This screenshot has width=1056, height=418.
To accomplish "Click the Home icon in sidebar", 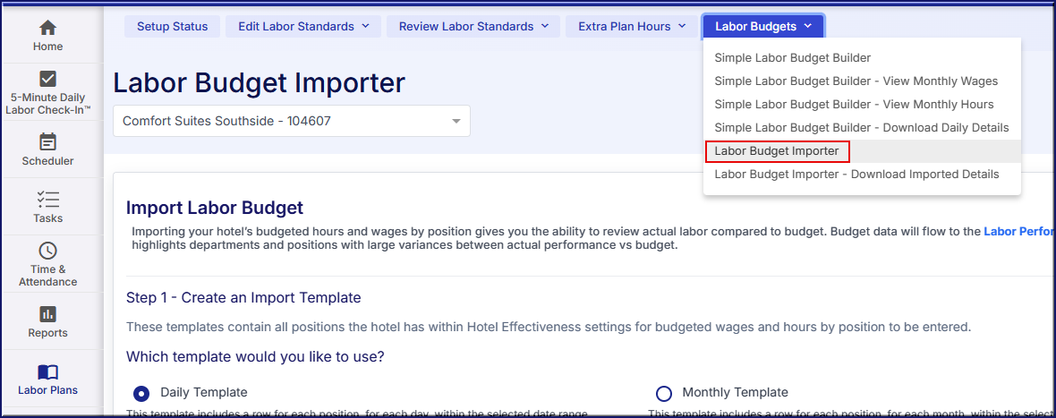I will pos(48,28).
